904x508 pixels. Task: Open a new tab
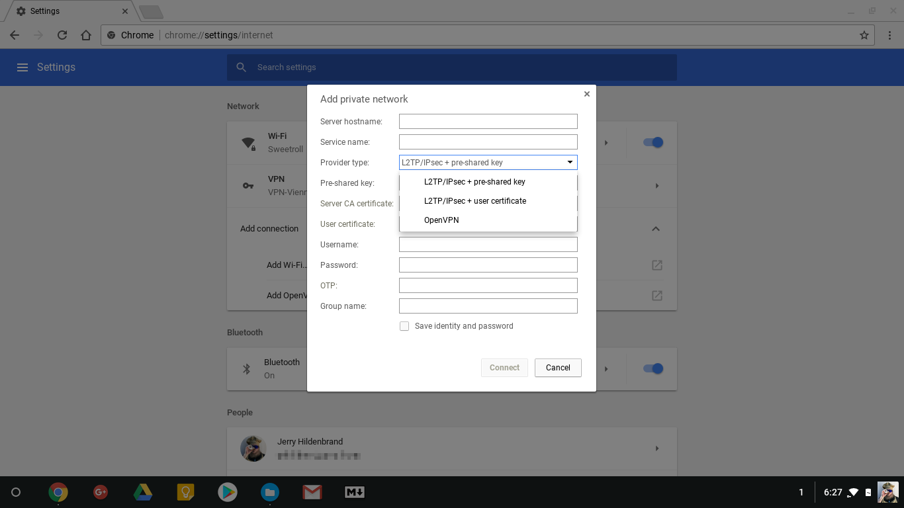[152, 12]
